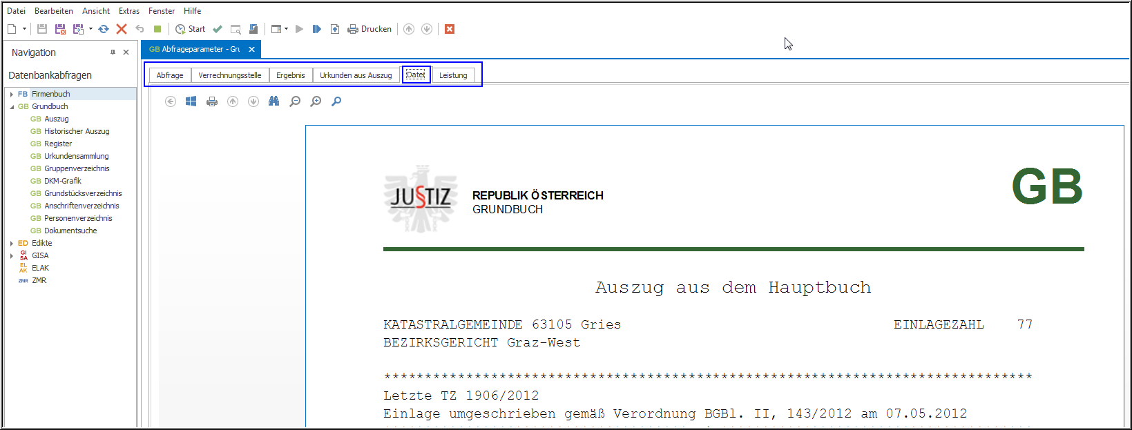Click the Windows logo icon in viewer toolbar
The height and width of the screenshot is (430, 1132).
pos(191,101)
